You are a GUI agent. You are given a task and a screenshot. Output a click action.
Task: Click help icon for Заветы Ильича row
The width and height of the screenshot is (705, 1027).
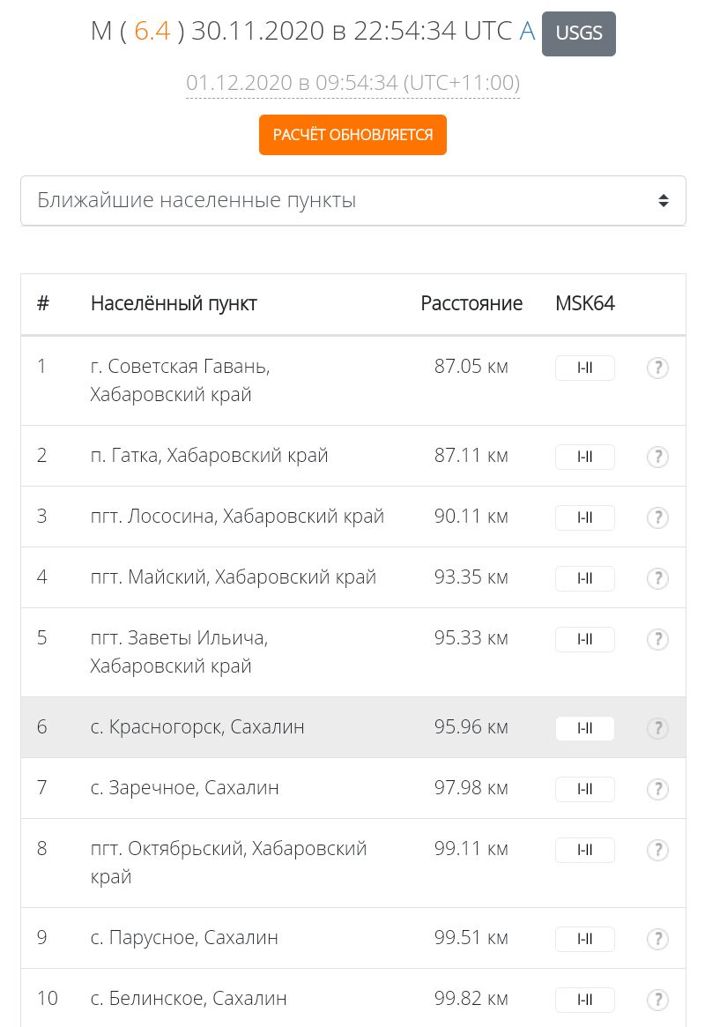click(x=657, y=640)
